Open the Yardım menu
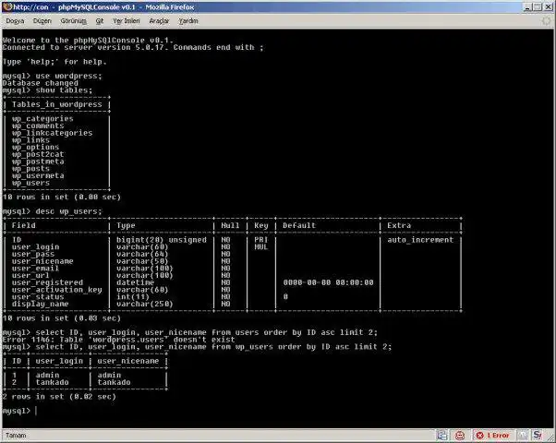Viewport: 556px width, 443px height. pyautogui.click(x=188, y=21)
